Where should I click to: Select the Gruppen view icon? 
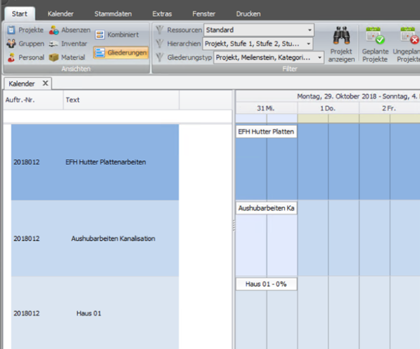[11, 44]
